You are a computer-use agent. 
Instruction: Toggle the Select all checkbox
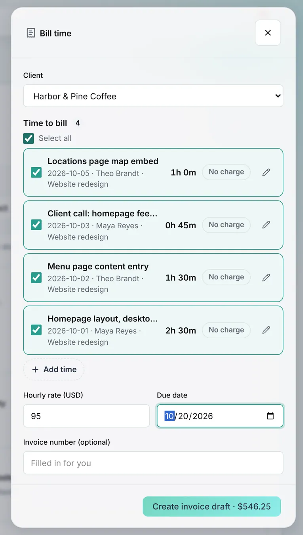tap(29, 138)
